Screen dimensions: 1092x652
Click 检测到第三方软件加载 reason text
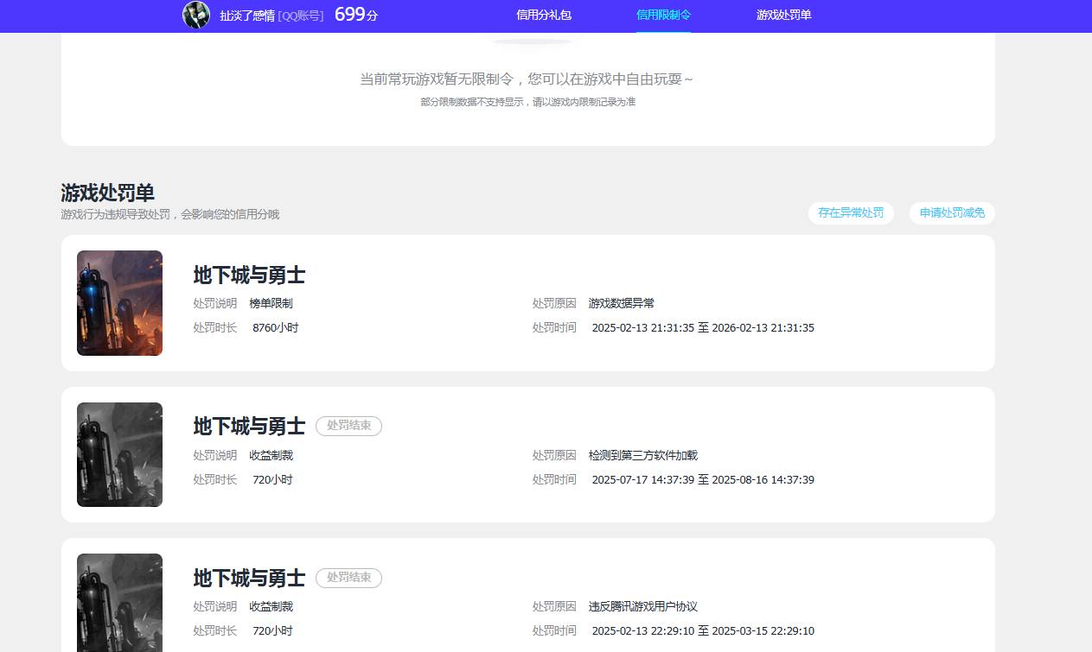(x=642, y=455)
